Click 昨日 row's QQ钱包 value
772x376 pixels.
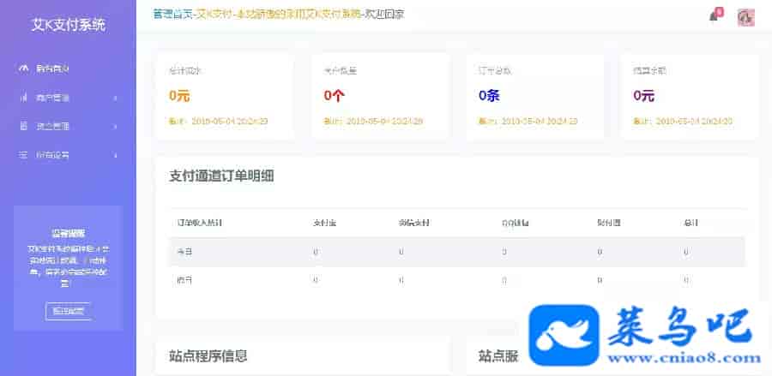(504, 280)
